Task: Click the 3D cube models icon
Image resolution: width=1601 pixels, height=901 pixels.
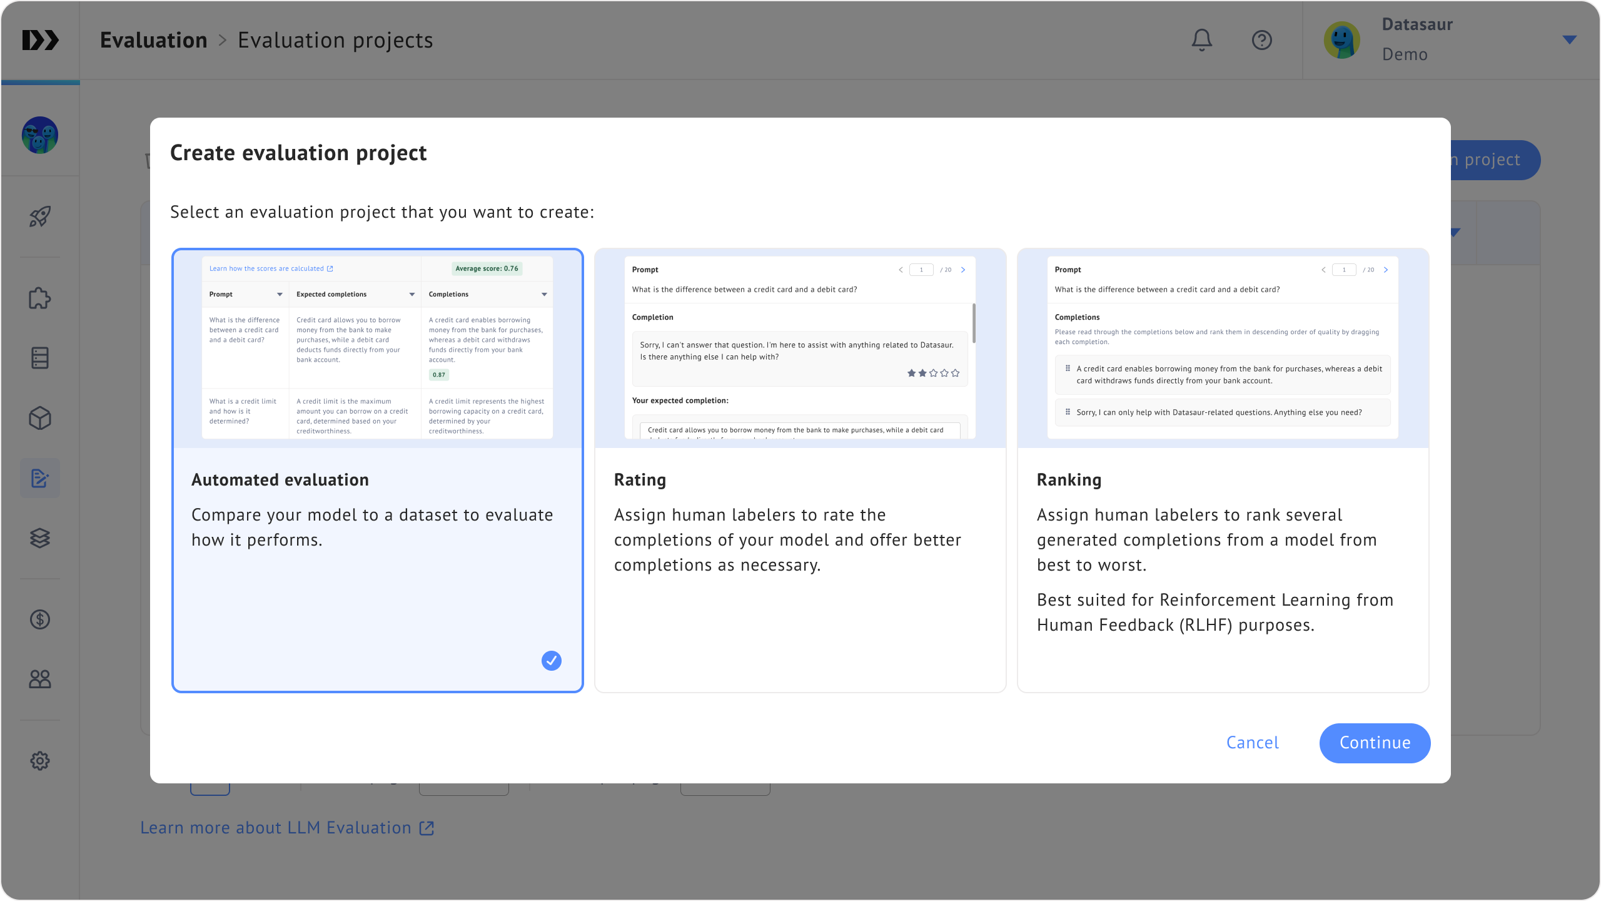Action: [40, 418]
